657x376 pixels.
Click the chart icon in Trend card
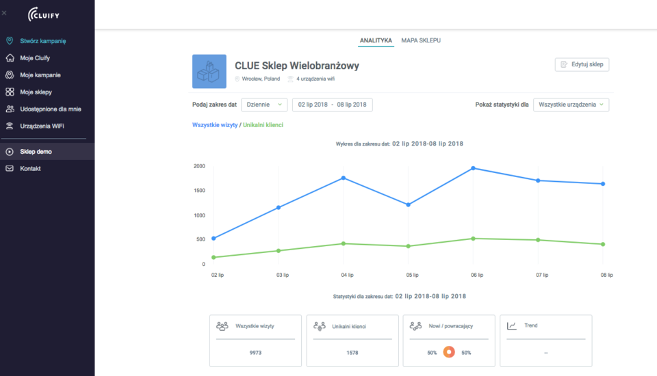pyautogui.click(x=512, y=326)
